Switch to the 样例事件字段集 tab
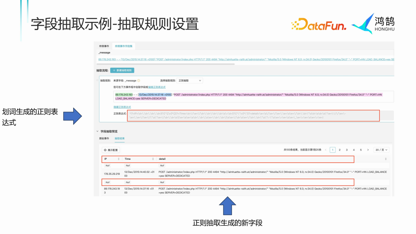Screen dimensions: 416x234 124,46
